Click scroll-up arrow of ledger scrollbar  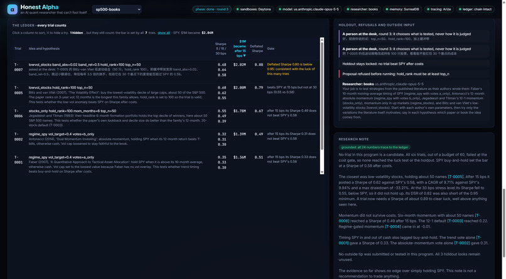tap(321, 39)
